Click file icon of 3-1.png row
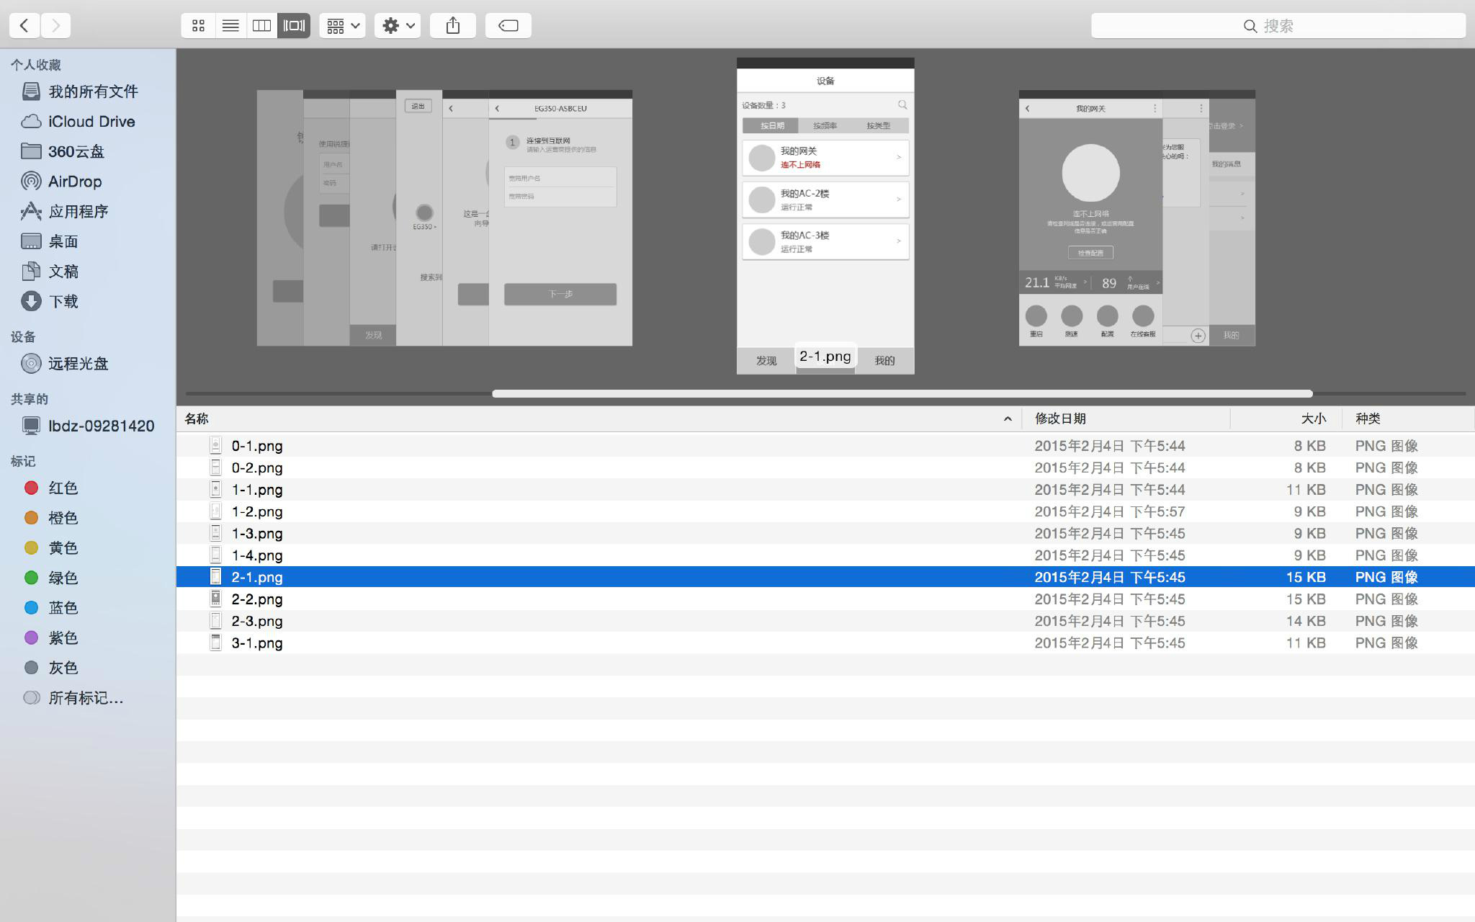 (215, 643)
